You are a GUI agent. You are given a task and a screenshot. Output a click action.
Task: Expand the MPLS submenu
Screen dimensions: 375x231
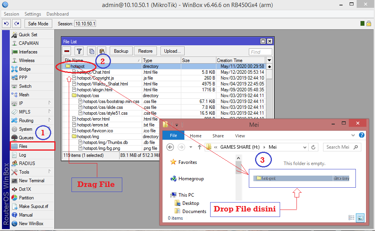(x=50, y=112)
